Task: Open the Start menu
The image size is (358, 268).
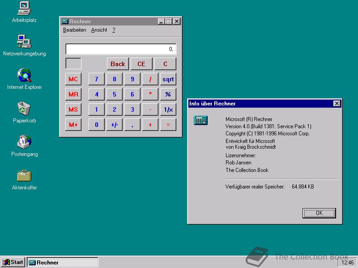Action: point(13,262)
